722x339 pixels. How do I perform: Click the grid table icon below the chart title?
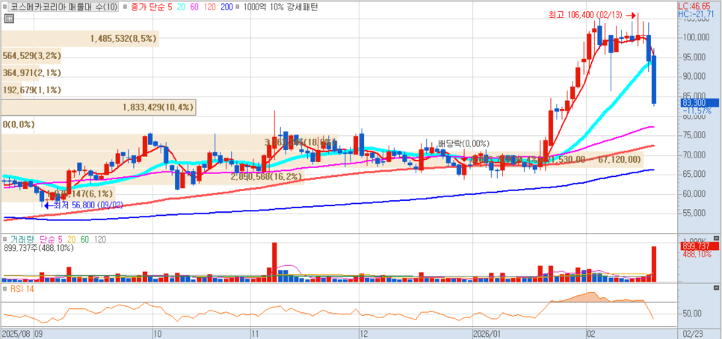(9, 19)
